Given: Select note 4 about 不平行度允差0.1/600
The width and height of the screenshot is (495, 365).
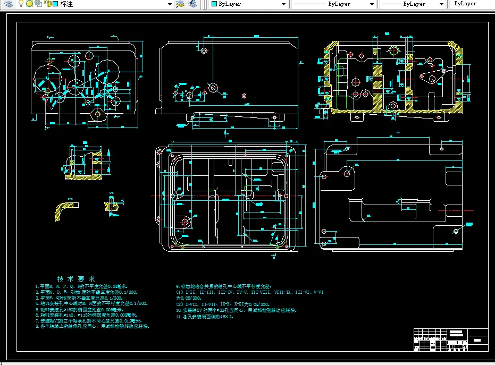Looking at the screenshot, I should pyautogui.click(x=91, y=303).
